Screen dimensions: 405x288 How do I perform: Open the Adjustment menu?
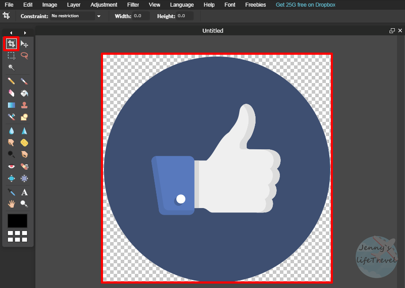click(x=104, y=5)
